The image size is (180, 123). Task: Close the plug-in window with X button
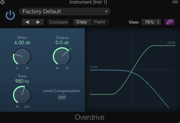[x=2, y=2]
